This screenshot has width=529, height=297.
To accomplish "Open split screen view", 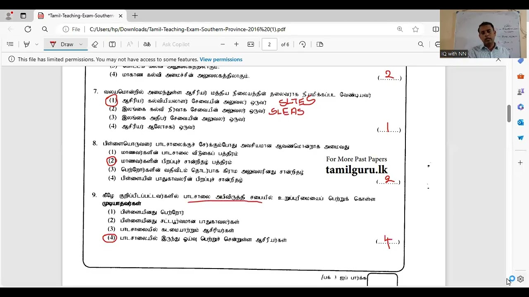I will click(x=436, y=29).
